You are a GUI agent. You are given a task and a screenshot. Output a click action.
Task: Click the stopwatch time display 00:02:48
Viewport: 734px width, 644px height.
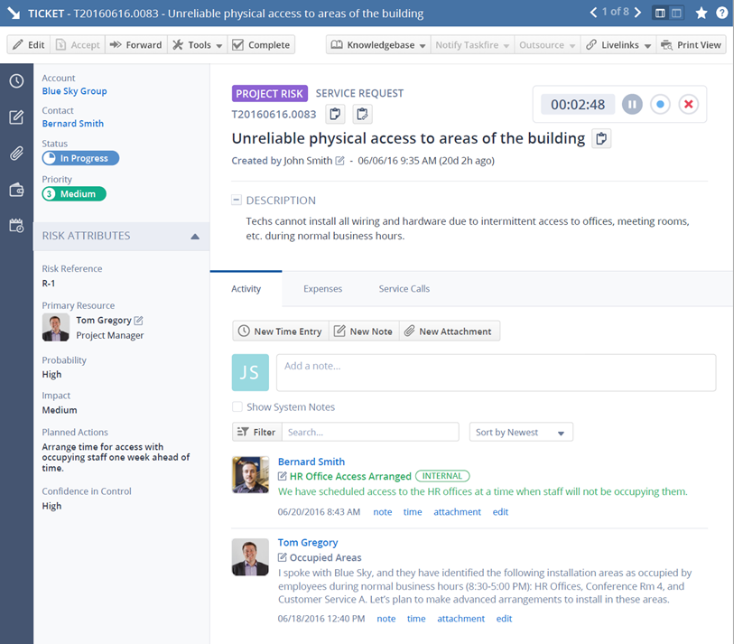578,105
